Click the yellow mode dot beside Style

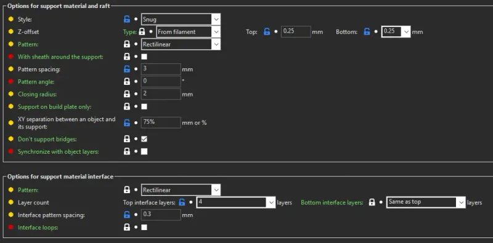point(11,19)
